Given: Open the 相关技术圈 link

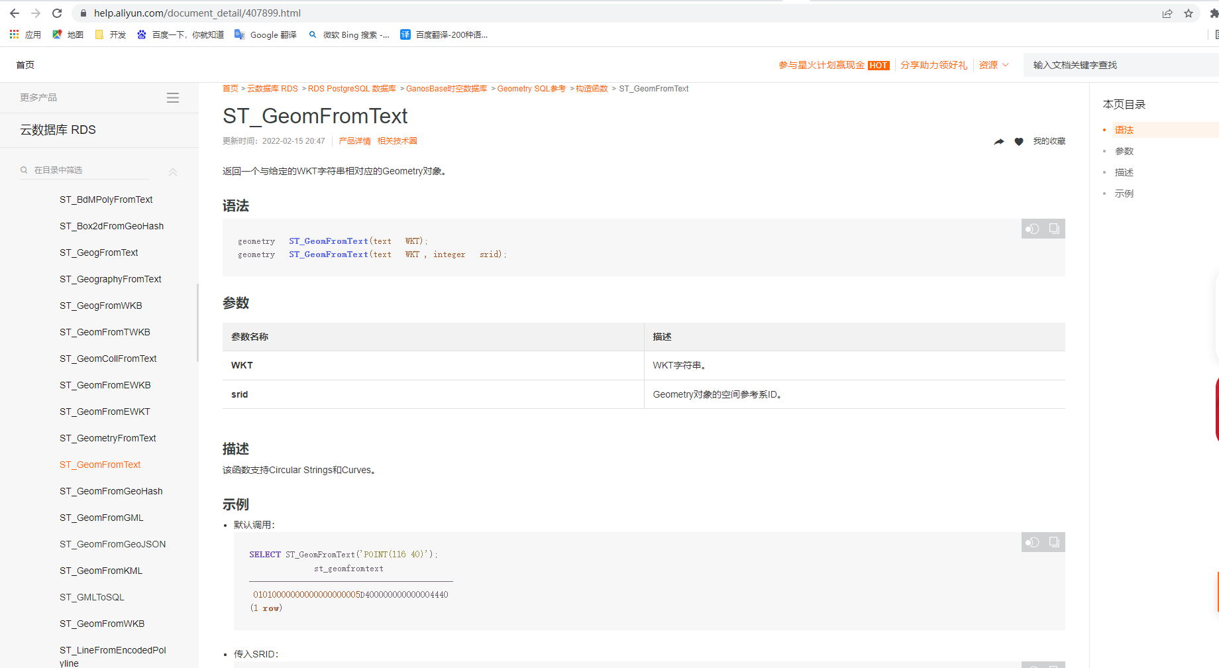Looking at the screenshot, I should 397,141.
